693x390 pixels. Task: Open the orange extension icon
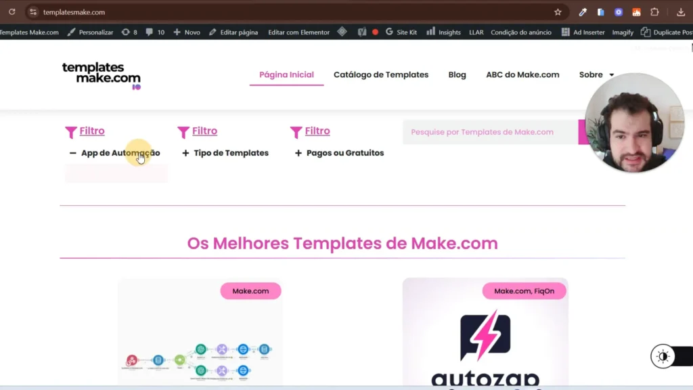pos(636,12)
